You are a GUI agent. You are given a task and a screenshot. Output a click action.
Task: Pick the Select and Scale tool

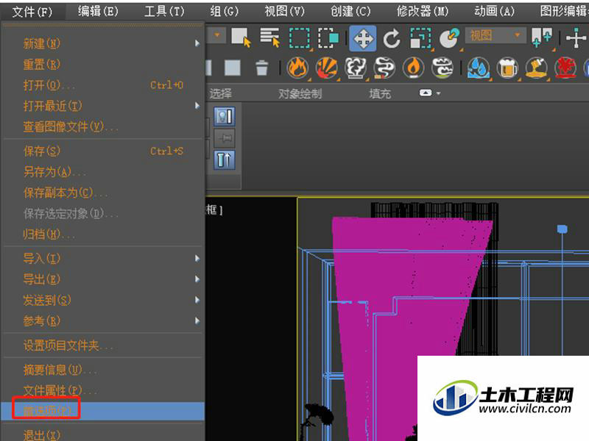click(x=420, y=38)
